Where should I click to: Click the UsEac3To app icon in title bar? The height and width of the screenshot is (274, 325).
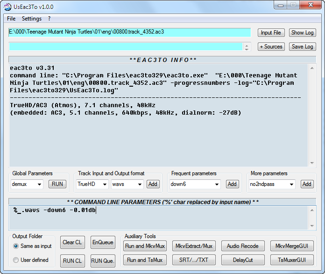click(x=7, y=7)
